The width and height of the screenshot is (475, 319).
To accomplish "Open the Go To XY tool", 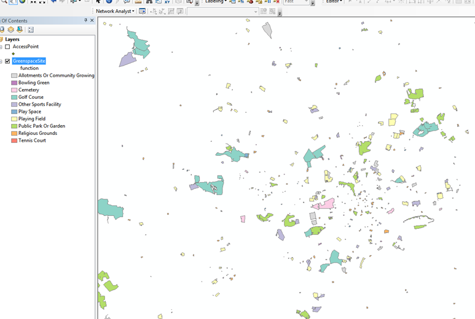I will 167,1.
